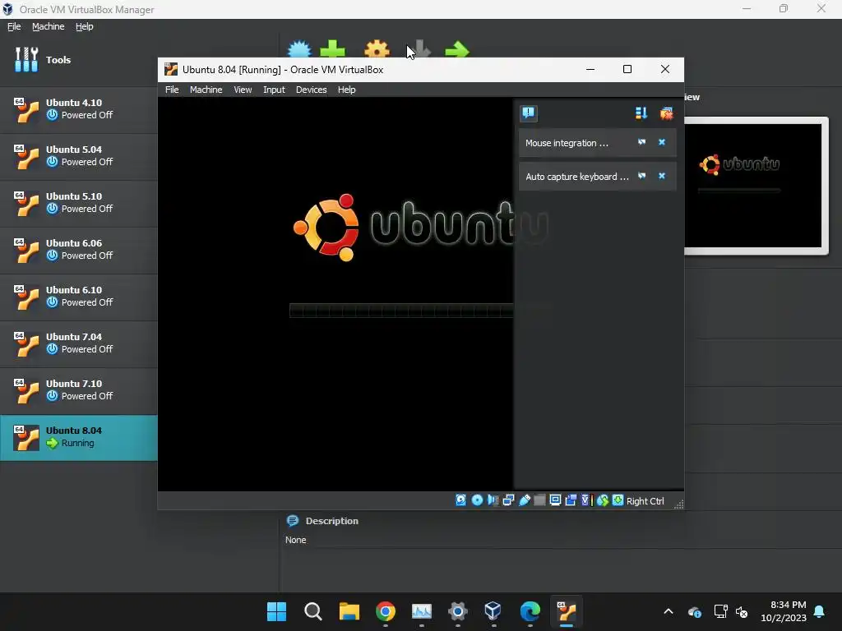Screen dimensions: 842x631
Task: Click the CPU virtualization features status icon
Action: click(x=585, y=500)
